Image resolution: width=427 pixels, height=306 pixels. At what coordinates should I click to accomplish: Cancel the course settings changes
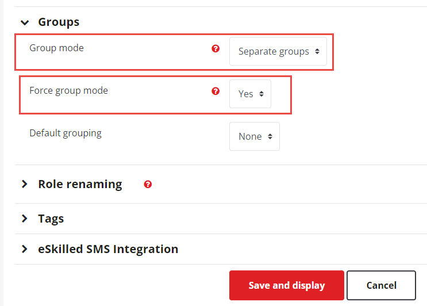tap(381, 285)
